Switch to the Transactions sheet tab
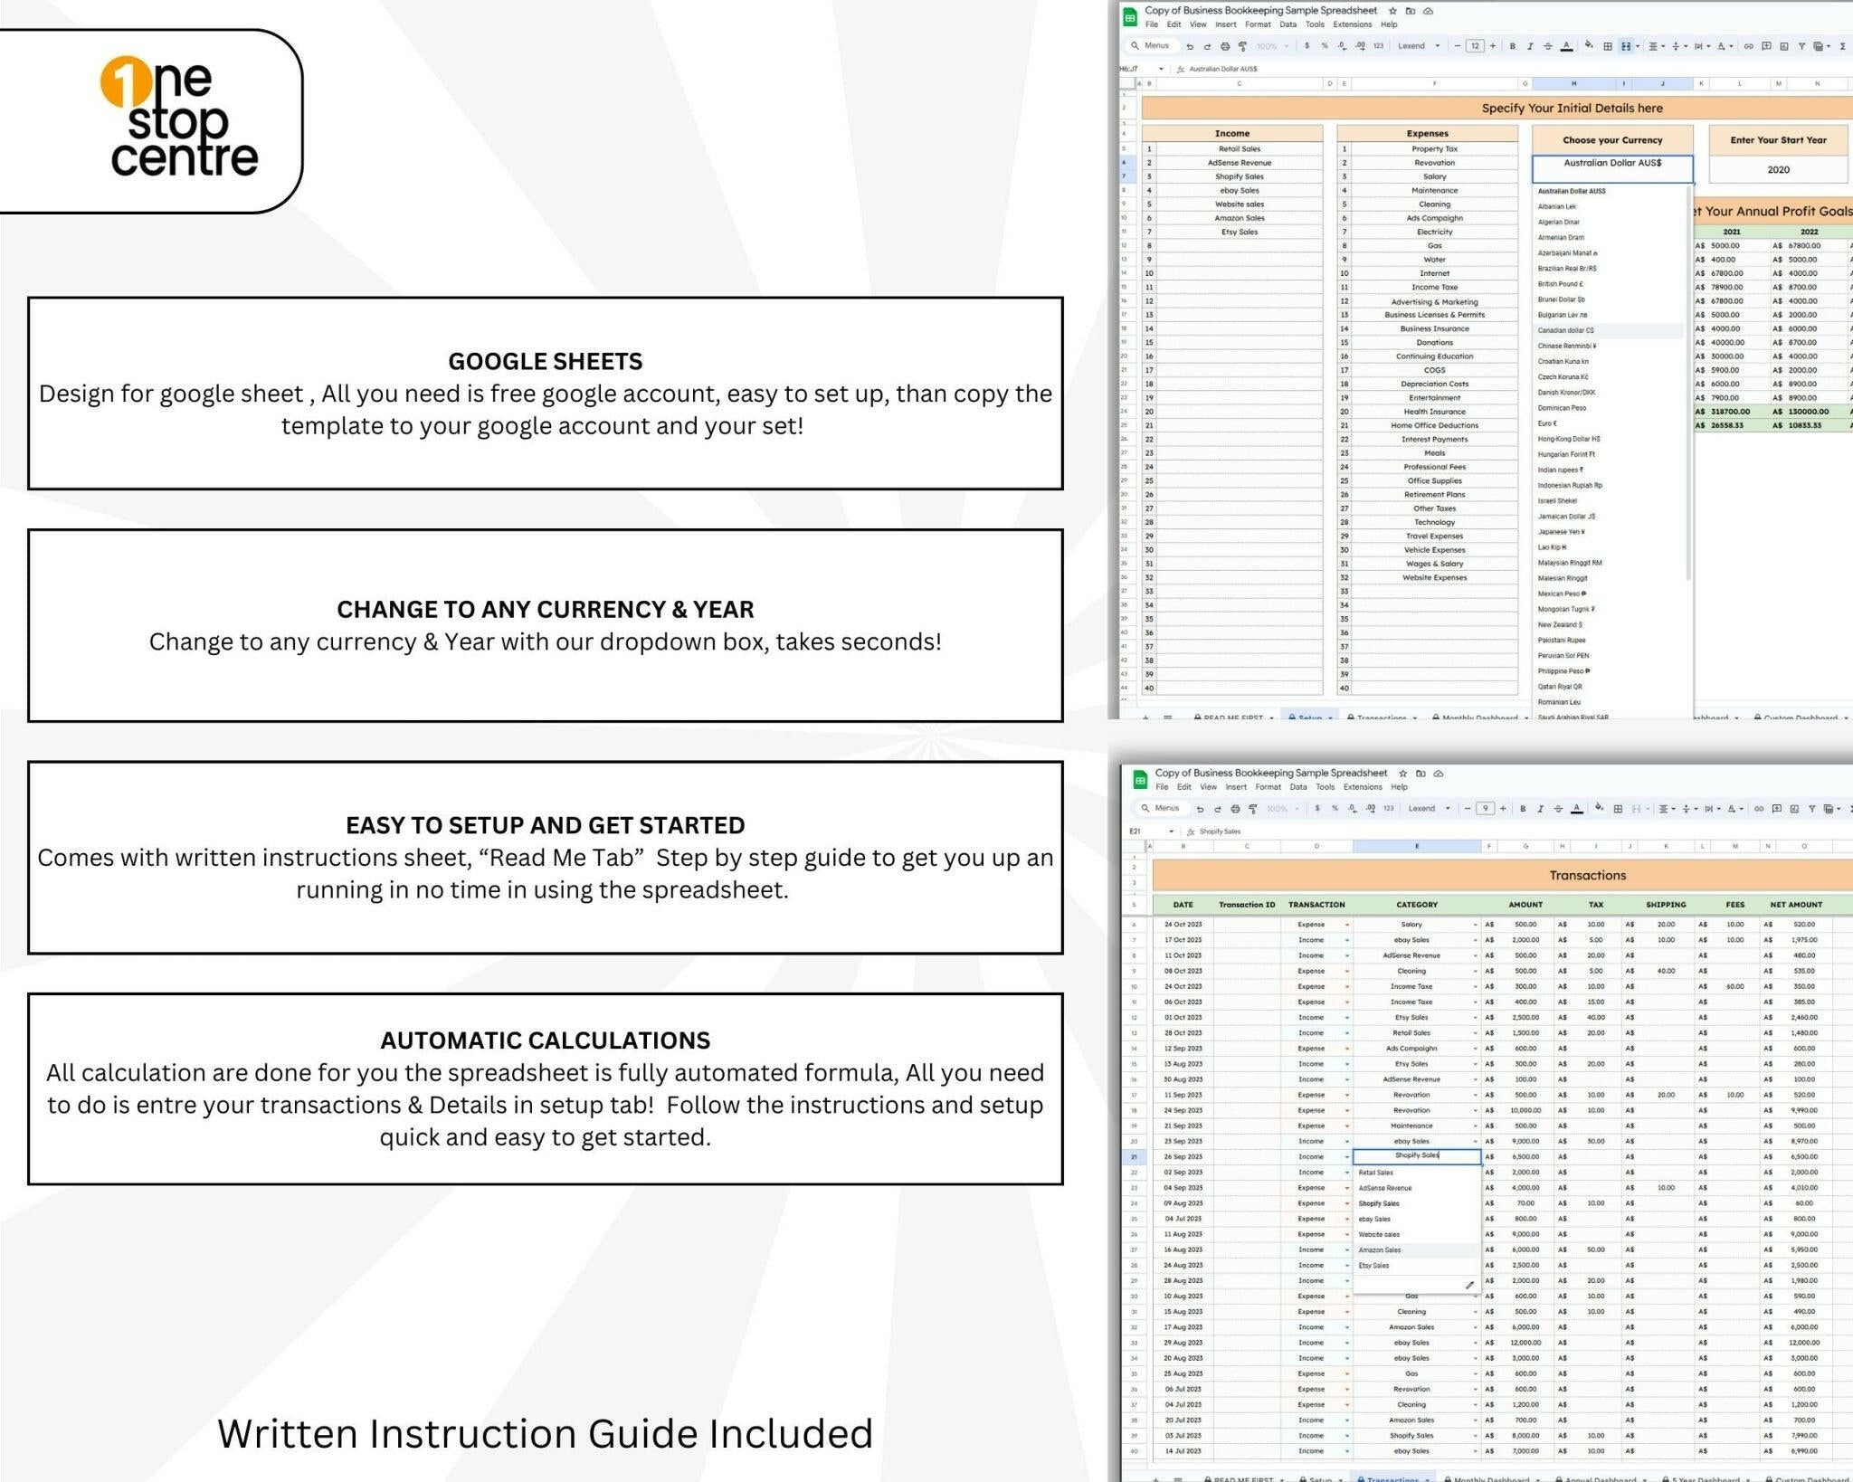The height and width of the screenshot is (1482, 1853). click(1382, 717)
